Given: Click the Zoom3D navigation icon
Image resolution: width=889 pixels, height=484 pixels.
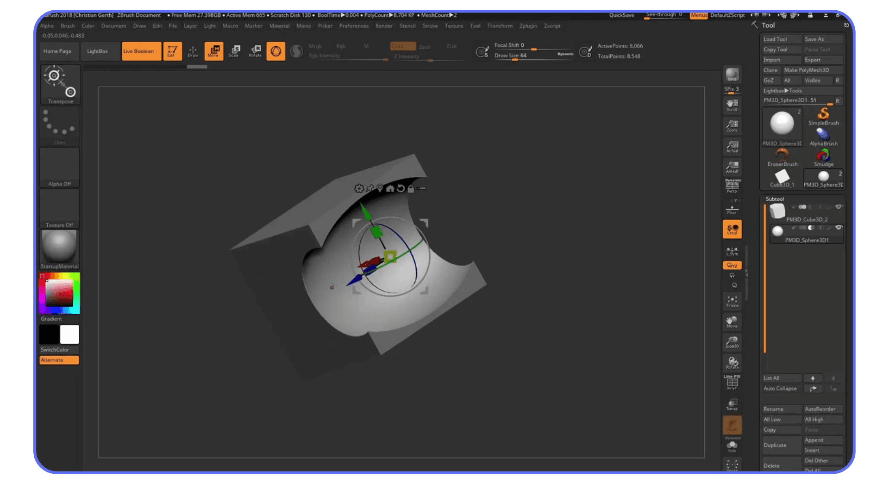Looking at the screenshot, I should click(x=732, y=342).
